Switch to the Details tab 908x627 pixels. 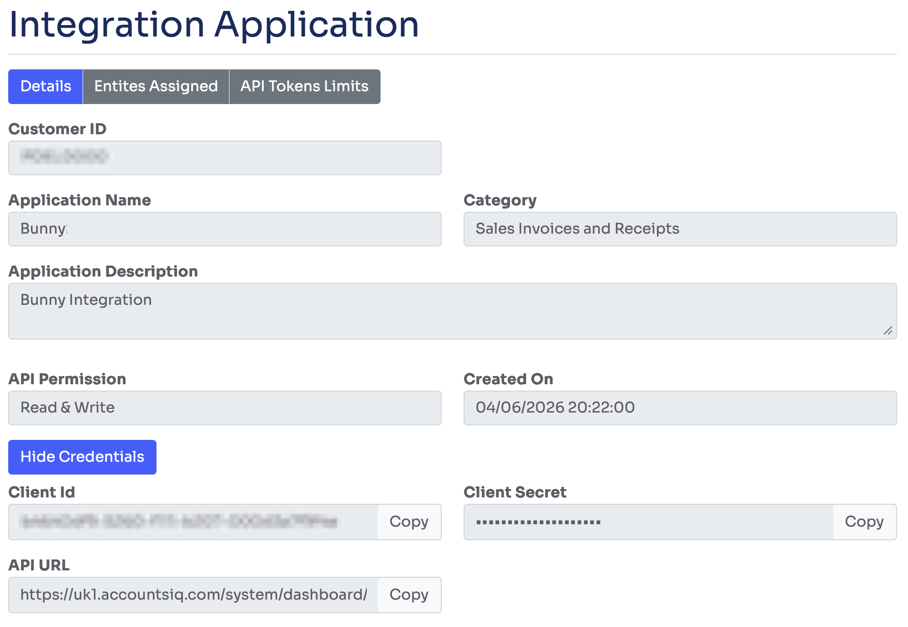coord(46,87)
